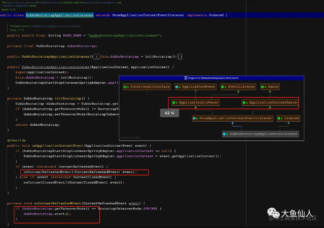
Task: Click the 62 % zoom indicator
Action: click(169, 113)
